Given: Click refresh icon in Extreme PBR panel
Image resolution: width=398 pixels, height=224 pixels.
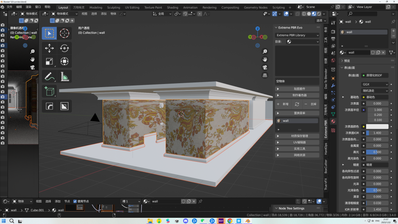Looking at the screenshot, I should coord(297,104).
